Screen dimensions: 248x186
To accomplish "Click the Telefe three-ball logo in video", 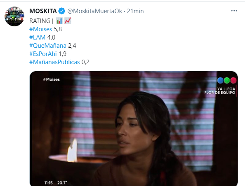I will point(227,81).
